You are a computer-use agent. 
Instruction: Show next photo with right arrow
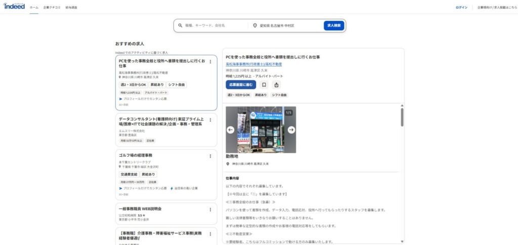pos(291,130)
